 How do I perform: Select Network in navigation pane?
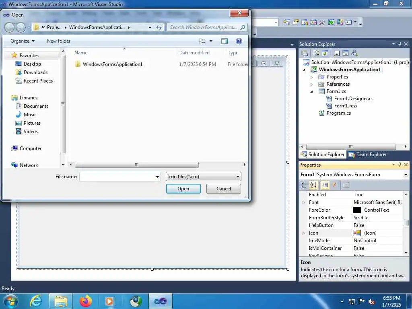click(x=29, y=165)
